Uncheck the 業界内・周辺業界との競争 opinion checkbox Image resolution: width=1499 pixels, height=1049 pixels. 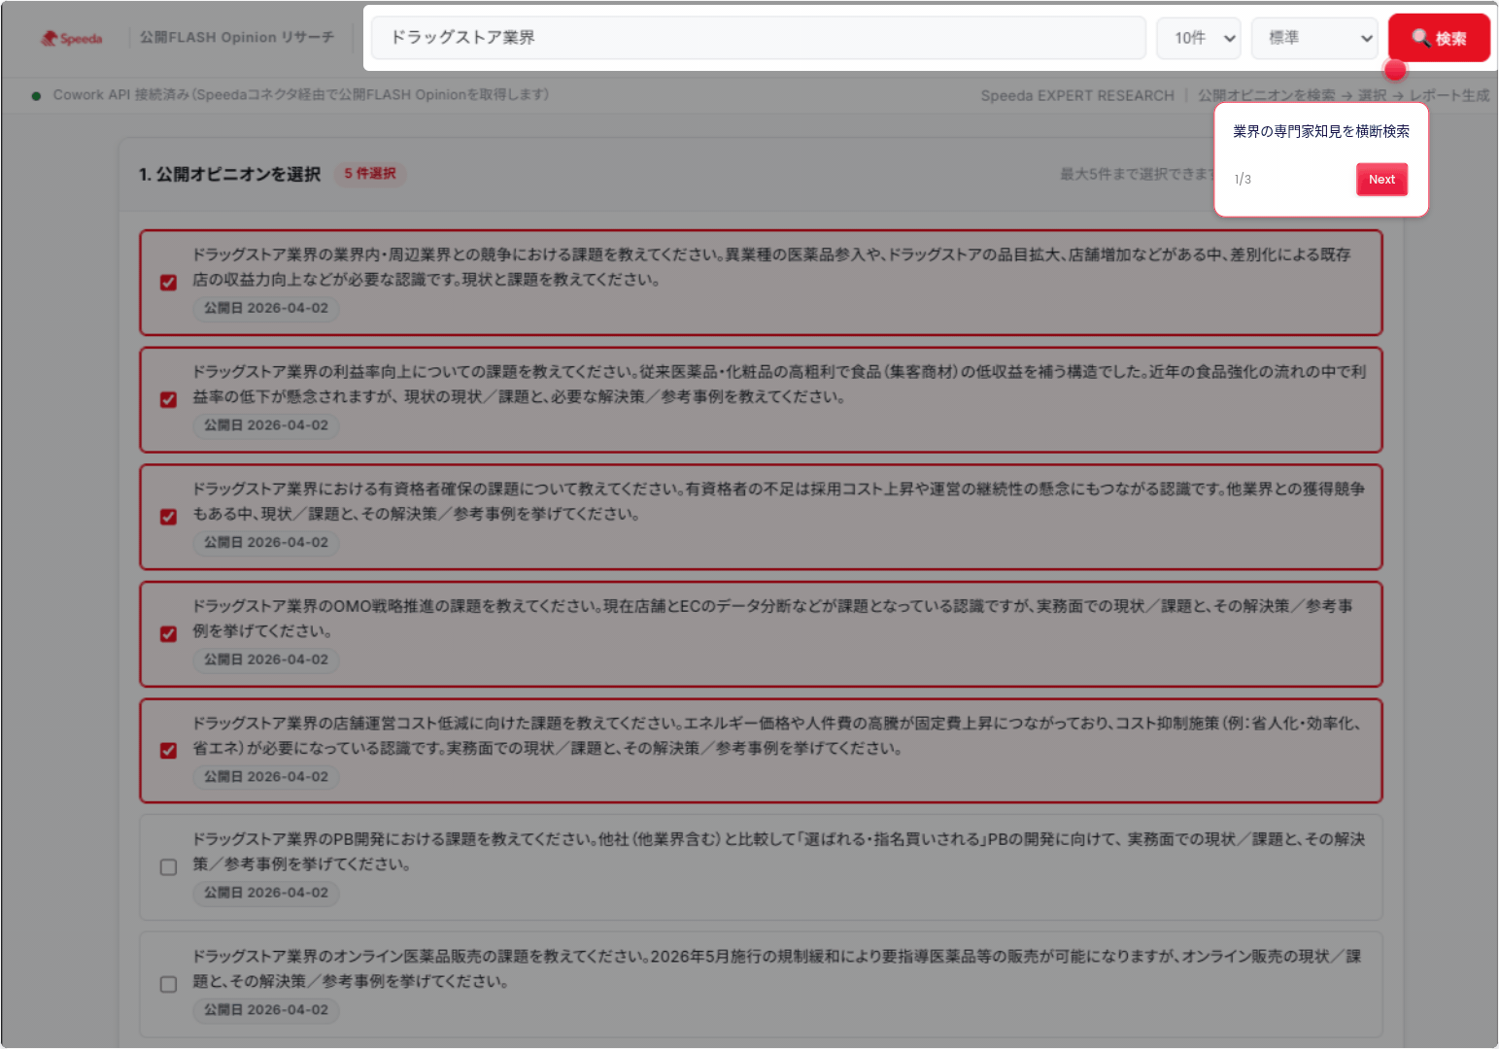[x=168, y=283]
